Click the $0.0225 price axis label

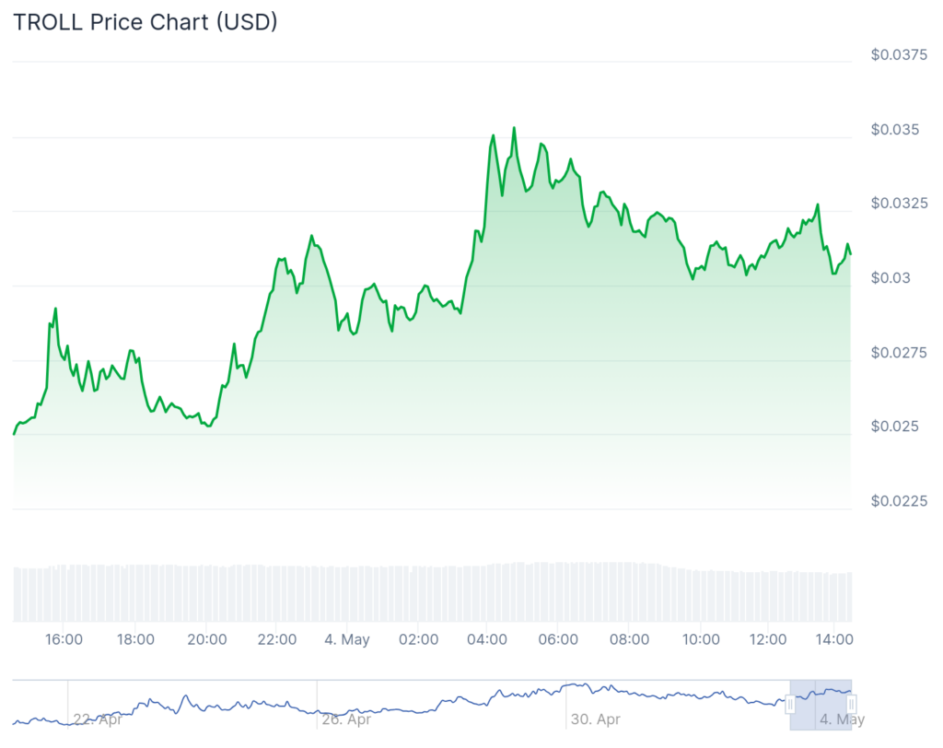point(898,501)
